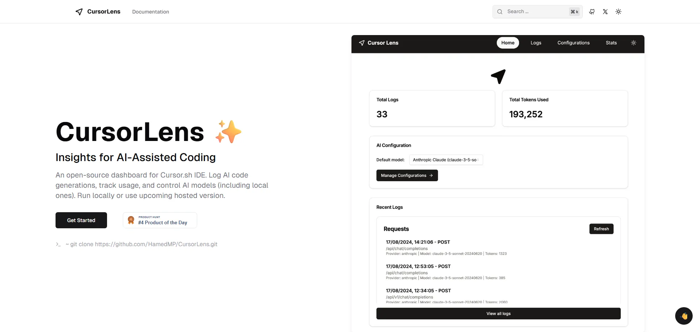Open the Stats tab
Image resolution: width=700 pixels, height=332 pixels.
point(611,43)
